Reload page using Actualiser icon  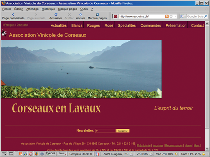[x=56, y=14]
